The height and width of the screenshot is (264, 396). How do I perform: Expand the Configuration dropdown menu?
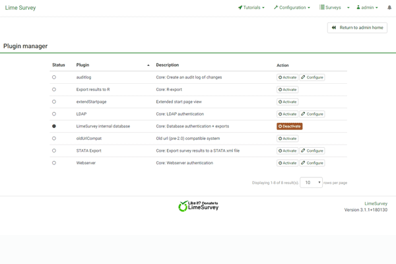click(292, 8)
